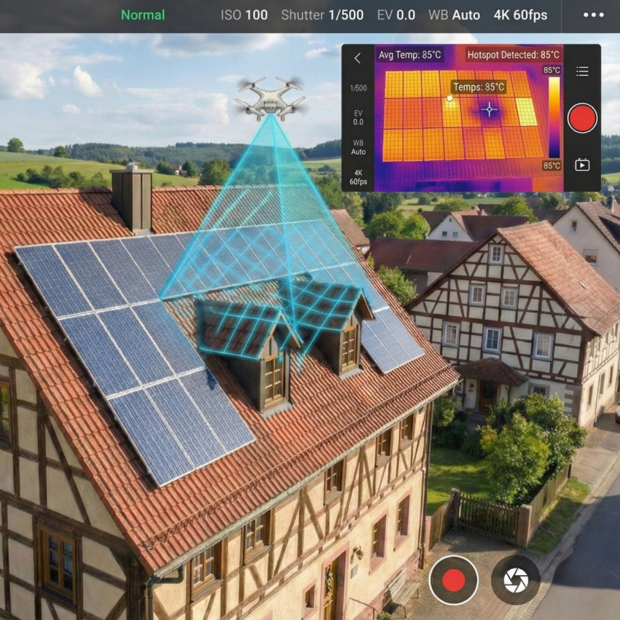Screen dimensions: 620x620
Task: Click the thermal temperature color scale bar
Action: click(x=554, y=117)
